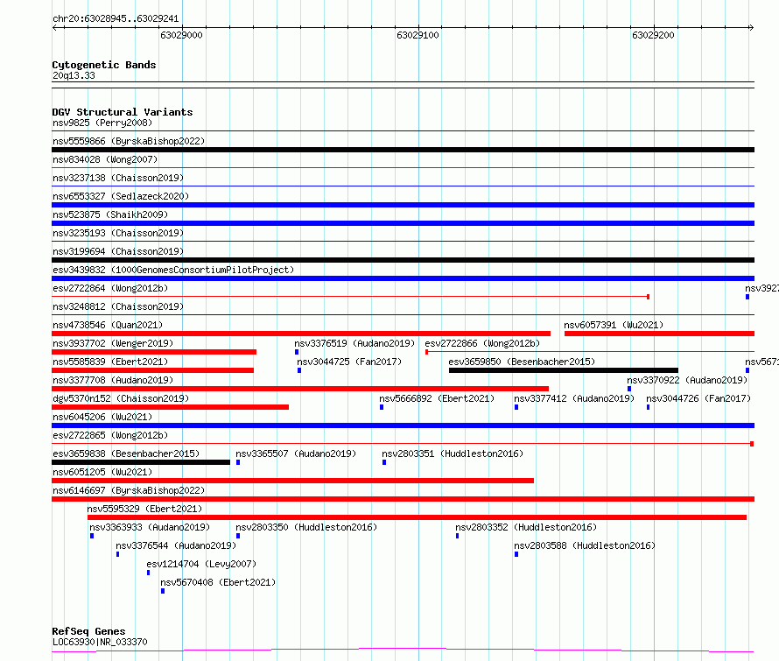Select nsv3370922 (Audano2019) label

click(x=687, y=380)
